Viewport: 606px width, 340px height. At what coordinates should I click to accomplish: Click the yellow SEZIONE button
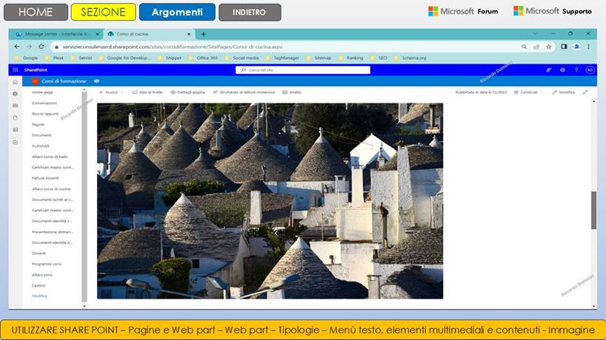(x=103, y=12)
